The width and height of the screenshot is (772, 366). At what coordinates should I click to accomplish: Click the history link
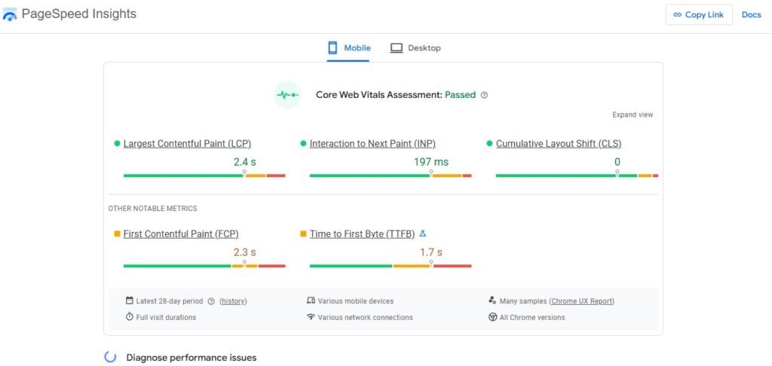point(233,301)
